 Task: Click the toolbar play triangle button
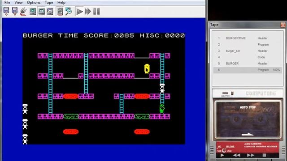79,12
